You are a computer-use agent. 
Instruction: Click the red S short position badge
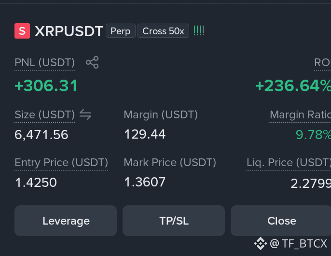(x=22, y=31)
